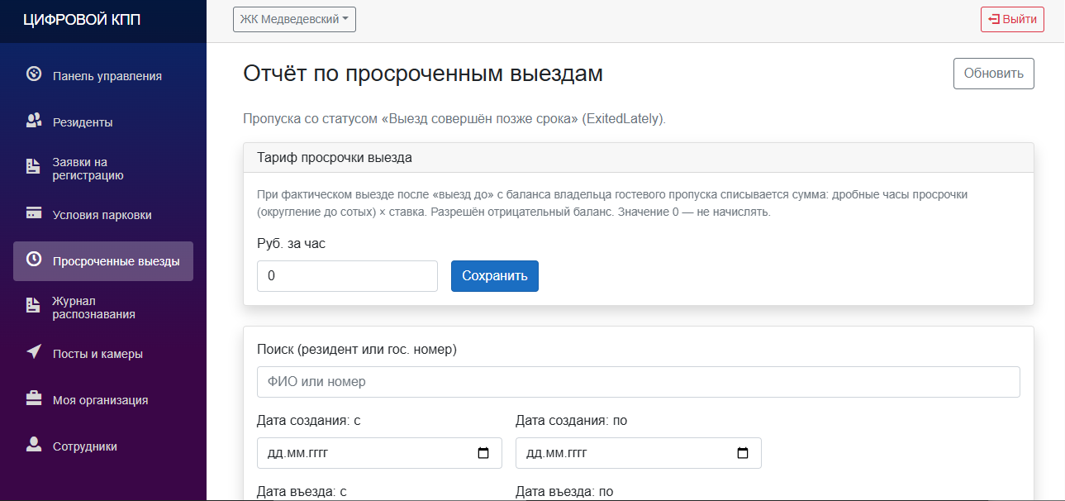This screenshot has height=501, width=1065.
Task: Select the Резиденты people icon in sidebar
Action: point(33,121)
